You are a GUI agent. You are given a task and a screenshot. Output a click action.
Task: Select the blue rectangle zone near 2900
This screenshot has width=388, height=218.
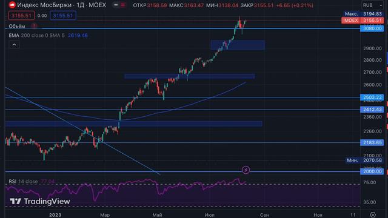click(238, 45)
